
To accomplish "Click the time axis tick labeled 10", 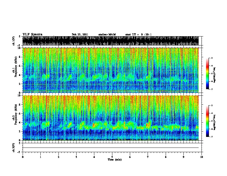I will point(201,157).
